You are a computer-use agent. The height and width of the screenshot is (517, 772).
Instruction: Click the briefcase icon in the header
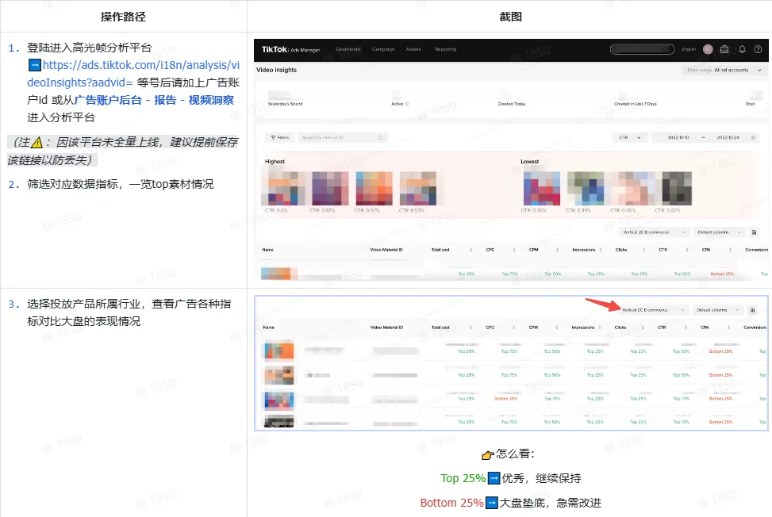(724, 49)
